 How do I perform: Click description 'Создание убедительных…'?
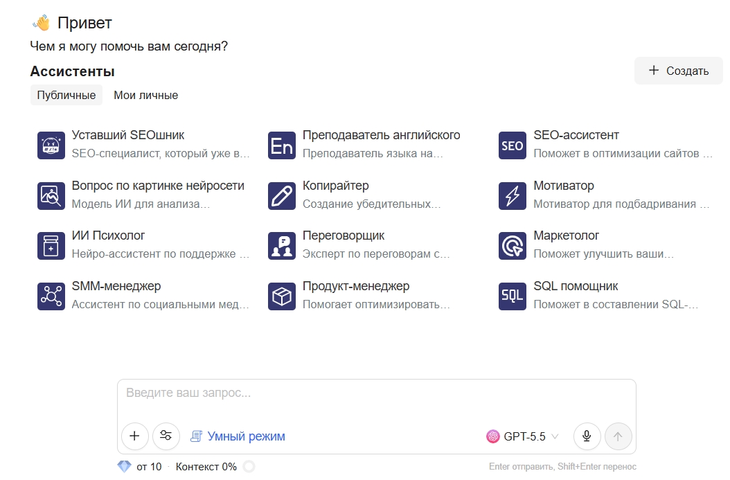[371, 204]
